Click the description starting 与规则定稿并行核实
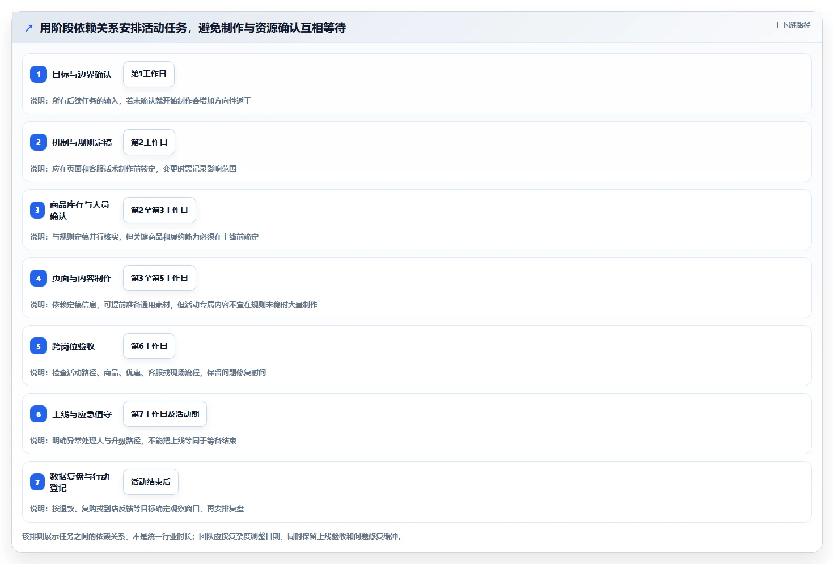 [144, 237]
